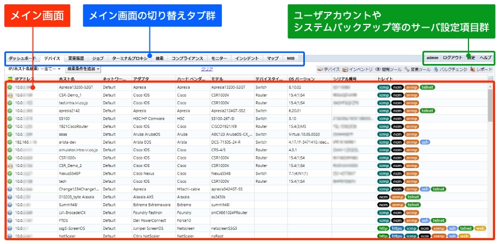This screenshot has height=244, width=500.
Task: Select the 7.1(4)N1(1) OS version cell
Action: point(309,174)
